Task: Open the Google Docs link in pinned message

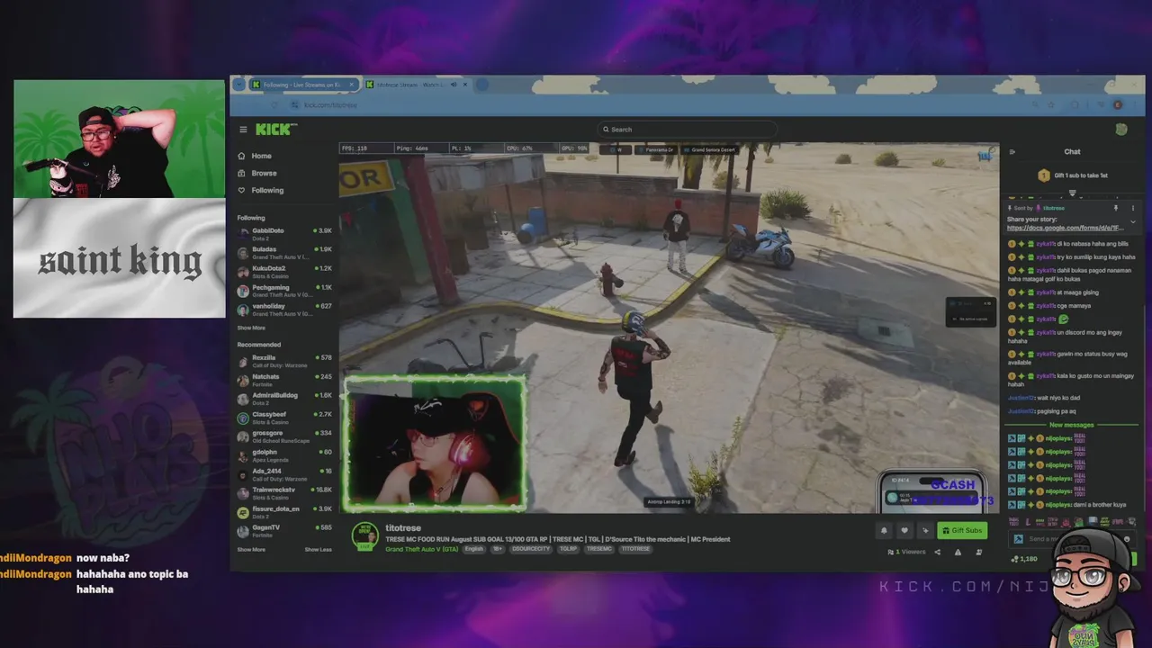Action: (1066, 228)
